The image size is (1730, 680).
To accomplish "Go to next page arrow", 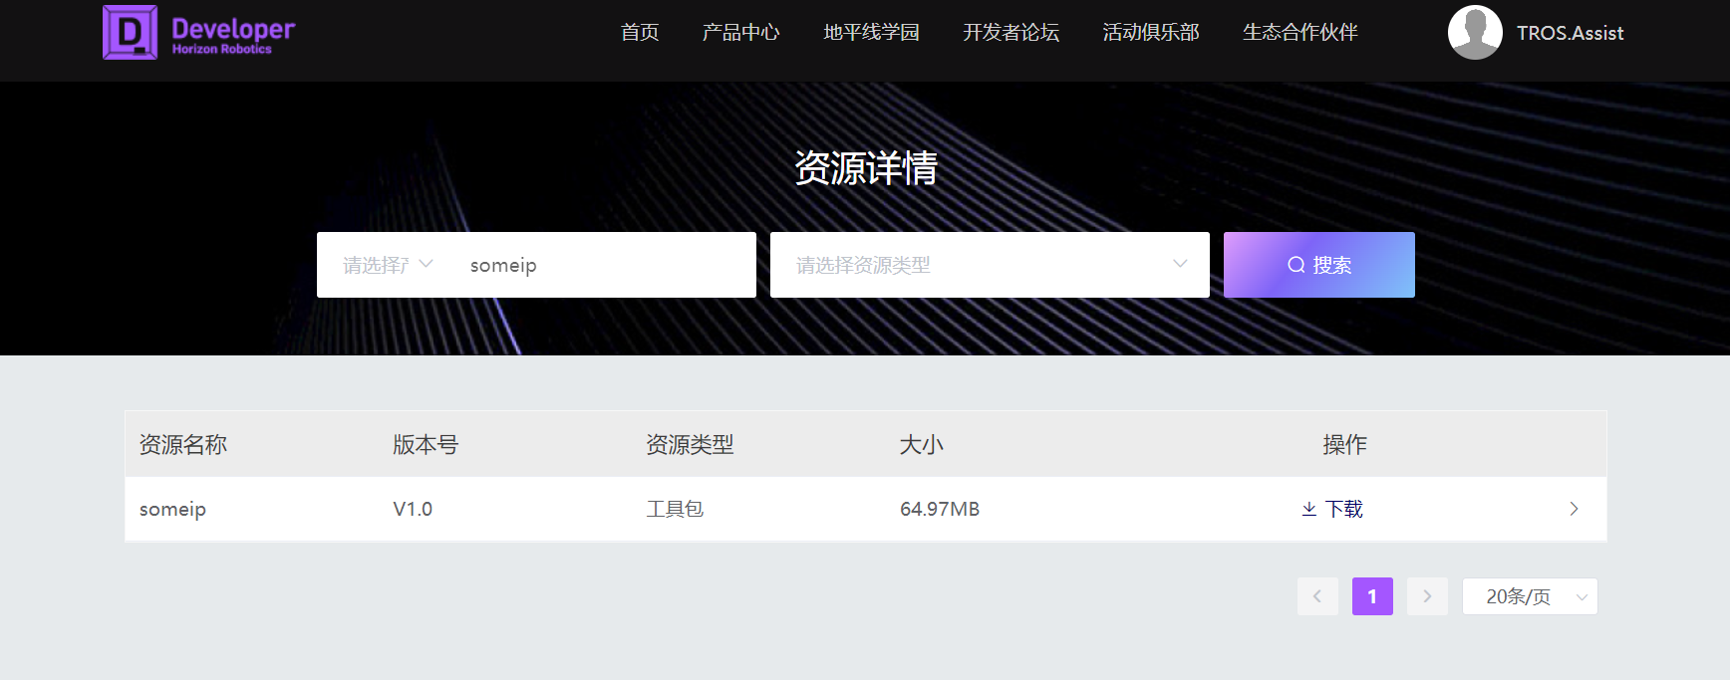I will (1427, 596).
